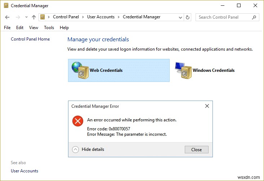
Task: Collapse details with the Hide details chevron
Action: (75, 149)
